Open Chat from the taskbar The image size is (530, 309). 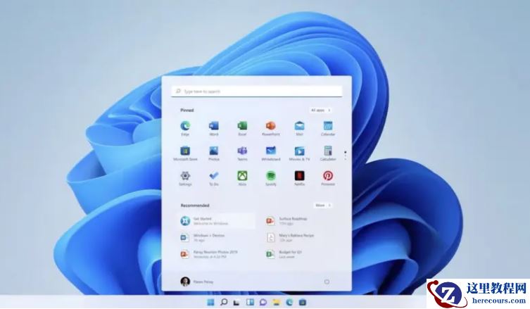click(x=263, y=302)
